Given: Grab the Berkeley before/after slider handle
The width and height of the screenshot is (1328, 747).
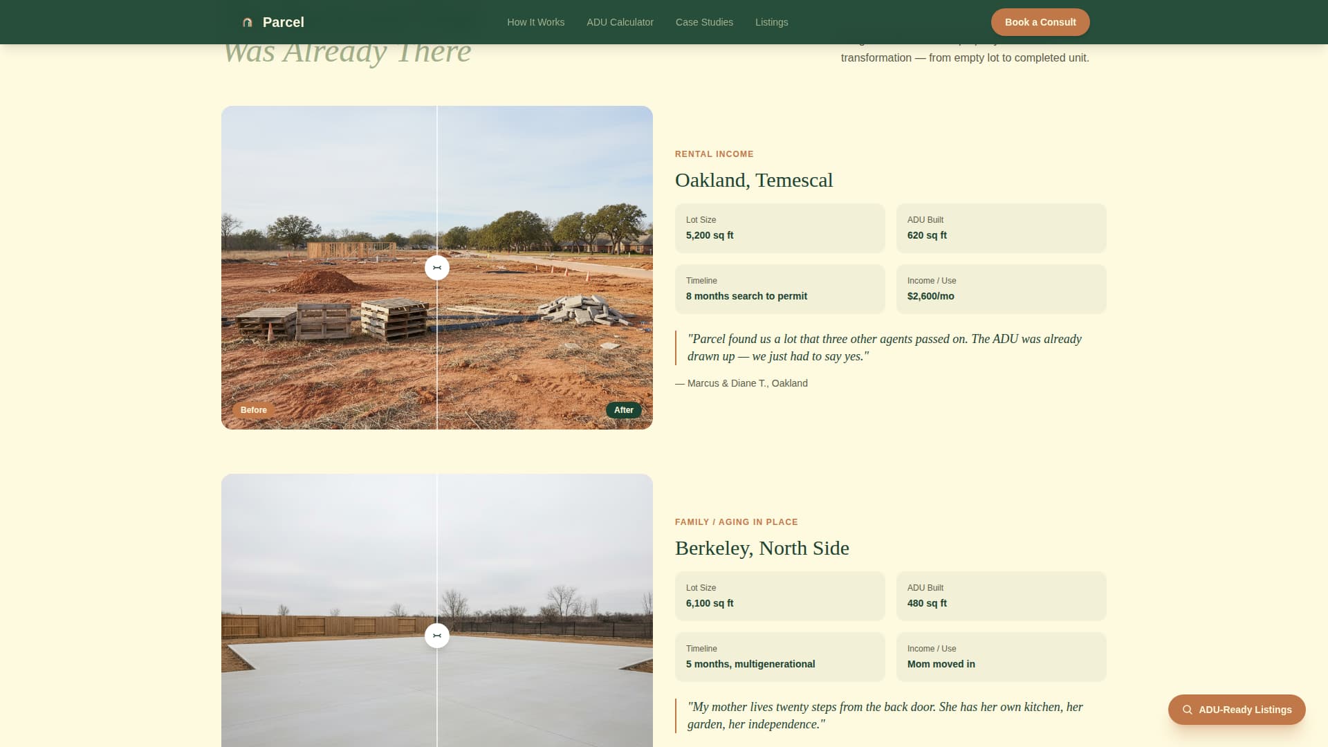Looking at the screenshot, I should [x=437, y=636].
